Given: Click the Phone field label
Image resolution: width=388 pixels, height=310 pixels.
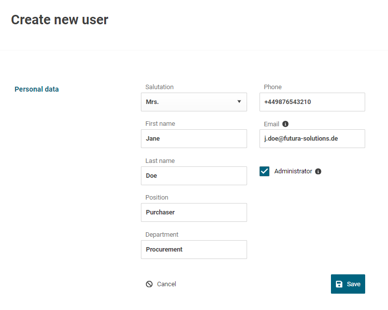Looking at the screenshot, I should coord(272,87).
